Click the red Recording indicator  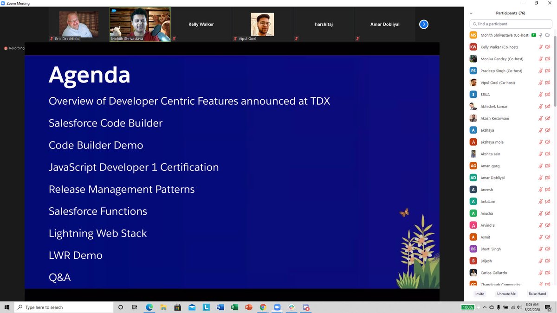[14, 48]
